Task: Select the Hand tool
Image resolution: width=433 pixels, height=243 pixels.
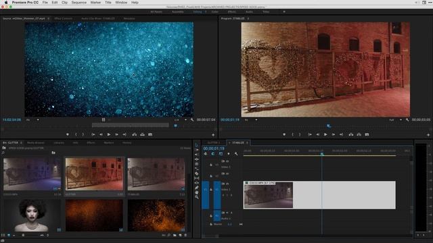Action: coord(196,192)
